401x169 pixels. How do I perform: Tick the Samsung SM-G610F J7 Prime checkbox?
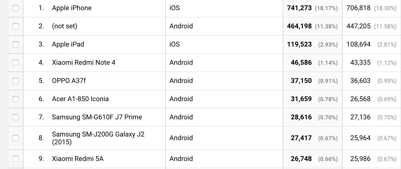click(x=16, y=117)
